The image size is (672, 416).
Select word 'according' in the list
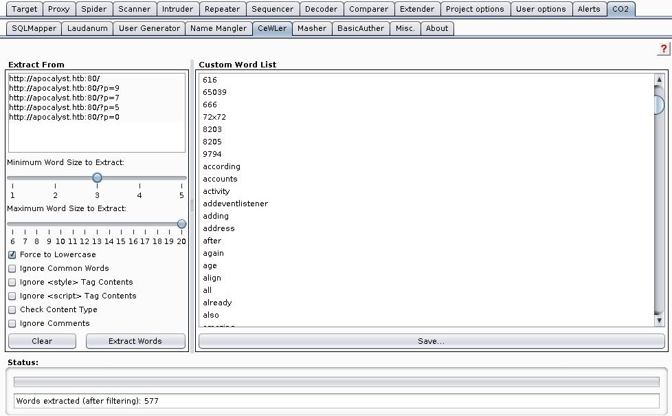(221, 166)
